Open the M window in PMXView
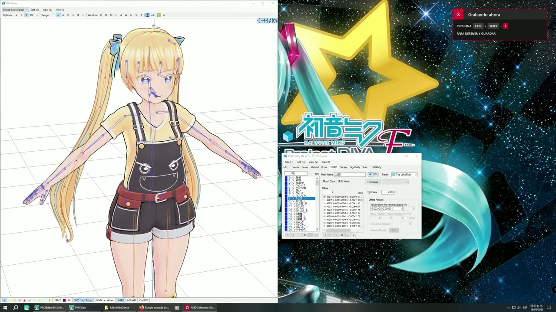The image size is (556, 312). [111, 15]
